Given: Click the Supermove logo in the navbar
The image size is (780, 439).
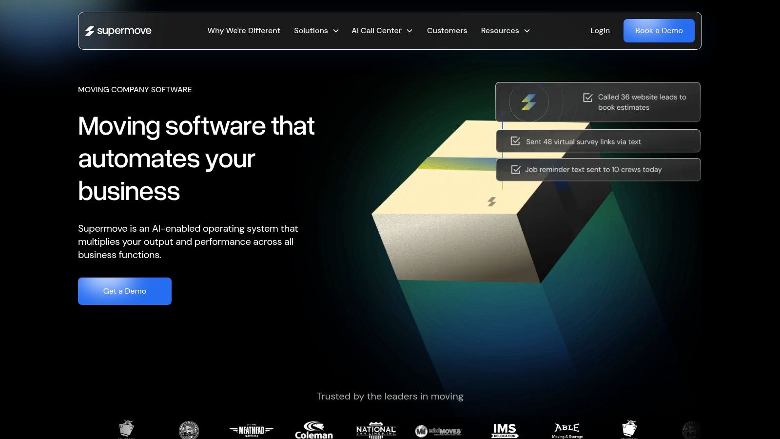Looking at the screenshot, I should click(x=118, y=31).
